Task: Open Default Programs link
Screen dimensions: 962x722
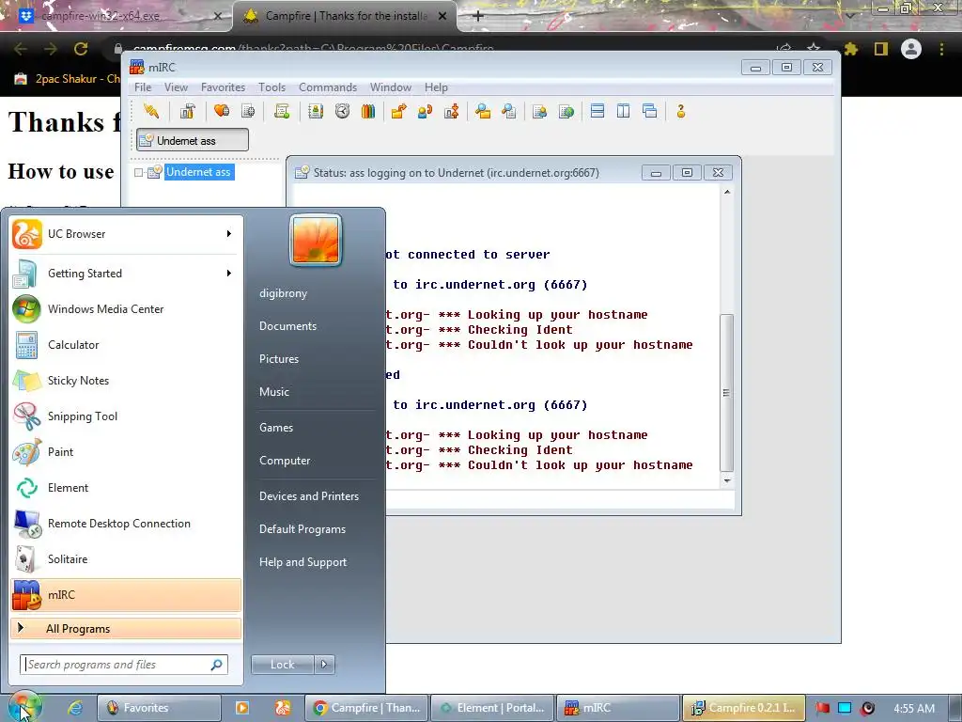Action: 303,529
